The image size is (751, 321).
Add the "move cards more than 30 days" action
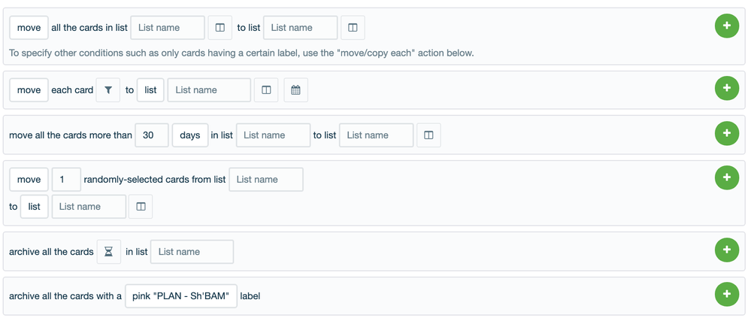726,133
